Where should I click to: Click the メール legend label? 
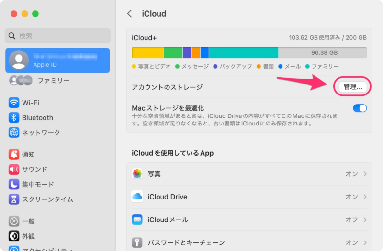[x=293, y=66]
